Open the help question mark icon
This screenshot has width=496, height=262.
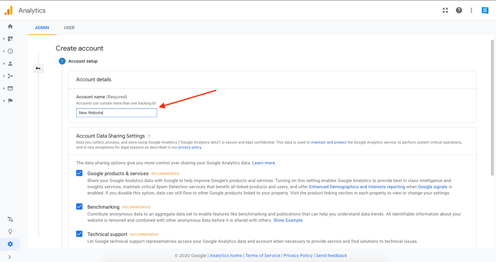(x=459, y=10)
